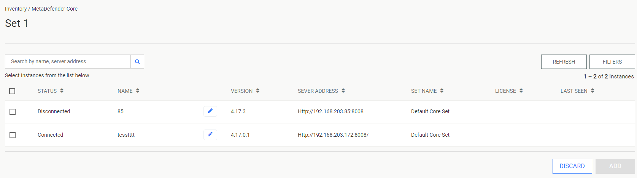Edit the name of instance 85

(210, 111)
